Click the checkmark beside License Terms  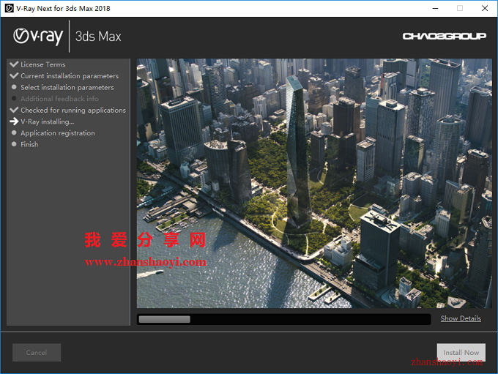coord(14,64)
